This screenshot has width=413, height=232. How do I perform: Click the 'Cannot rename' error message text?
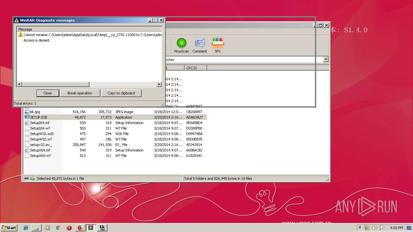pos(93,35)
